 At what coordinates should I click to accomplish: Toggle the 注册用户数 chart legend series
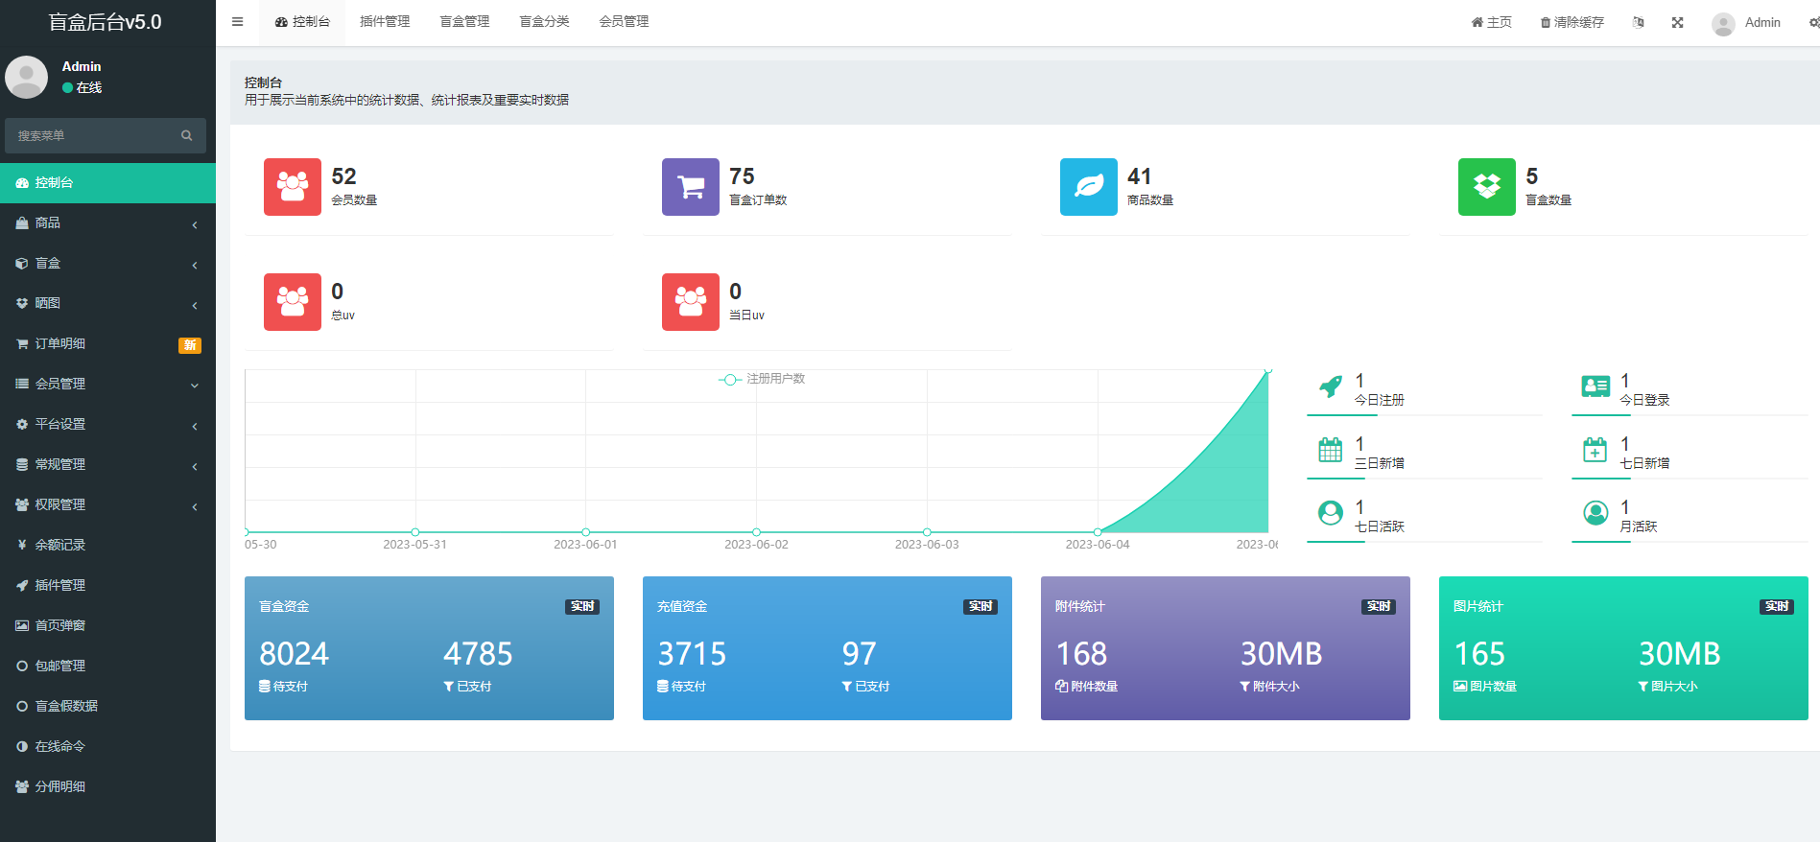click(x=763, y=379)
